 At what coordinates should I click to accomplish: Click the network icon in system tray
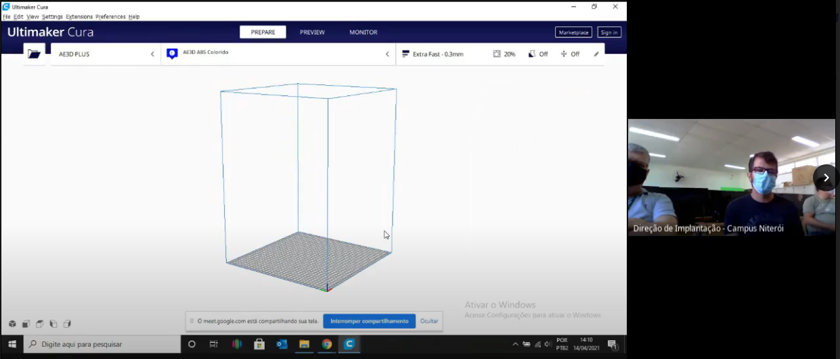coord(537,344)
